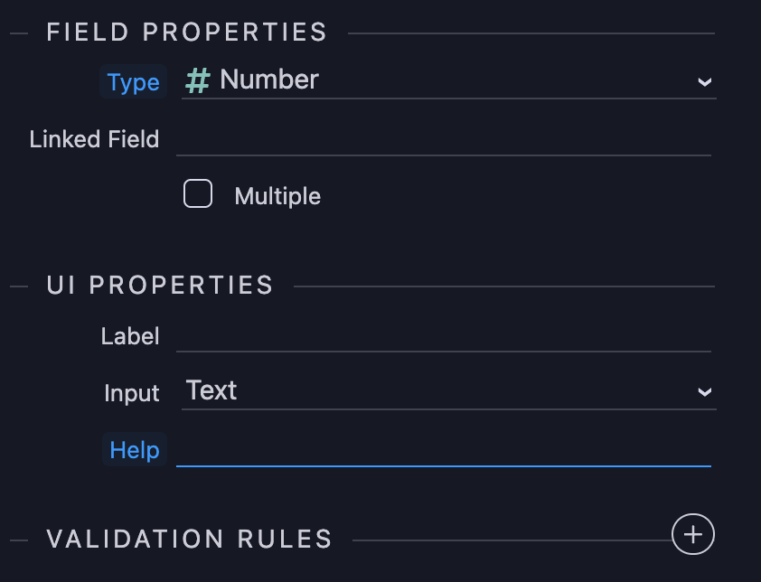Click the Input field caption
Image resolution: width=761 pixels, height=582 pixels.
132,393
